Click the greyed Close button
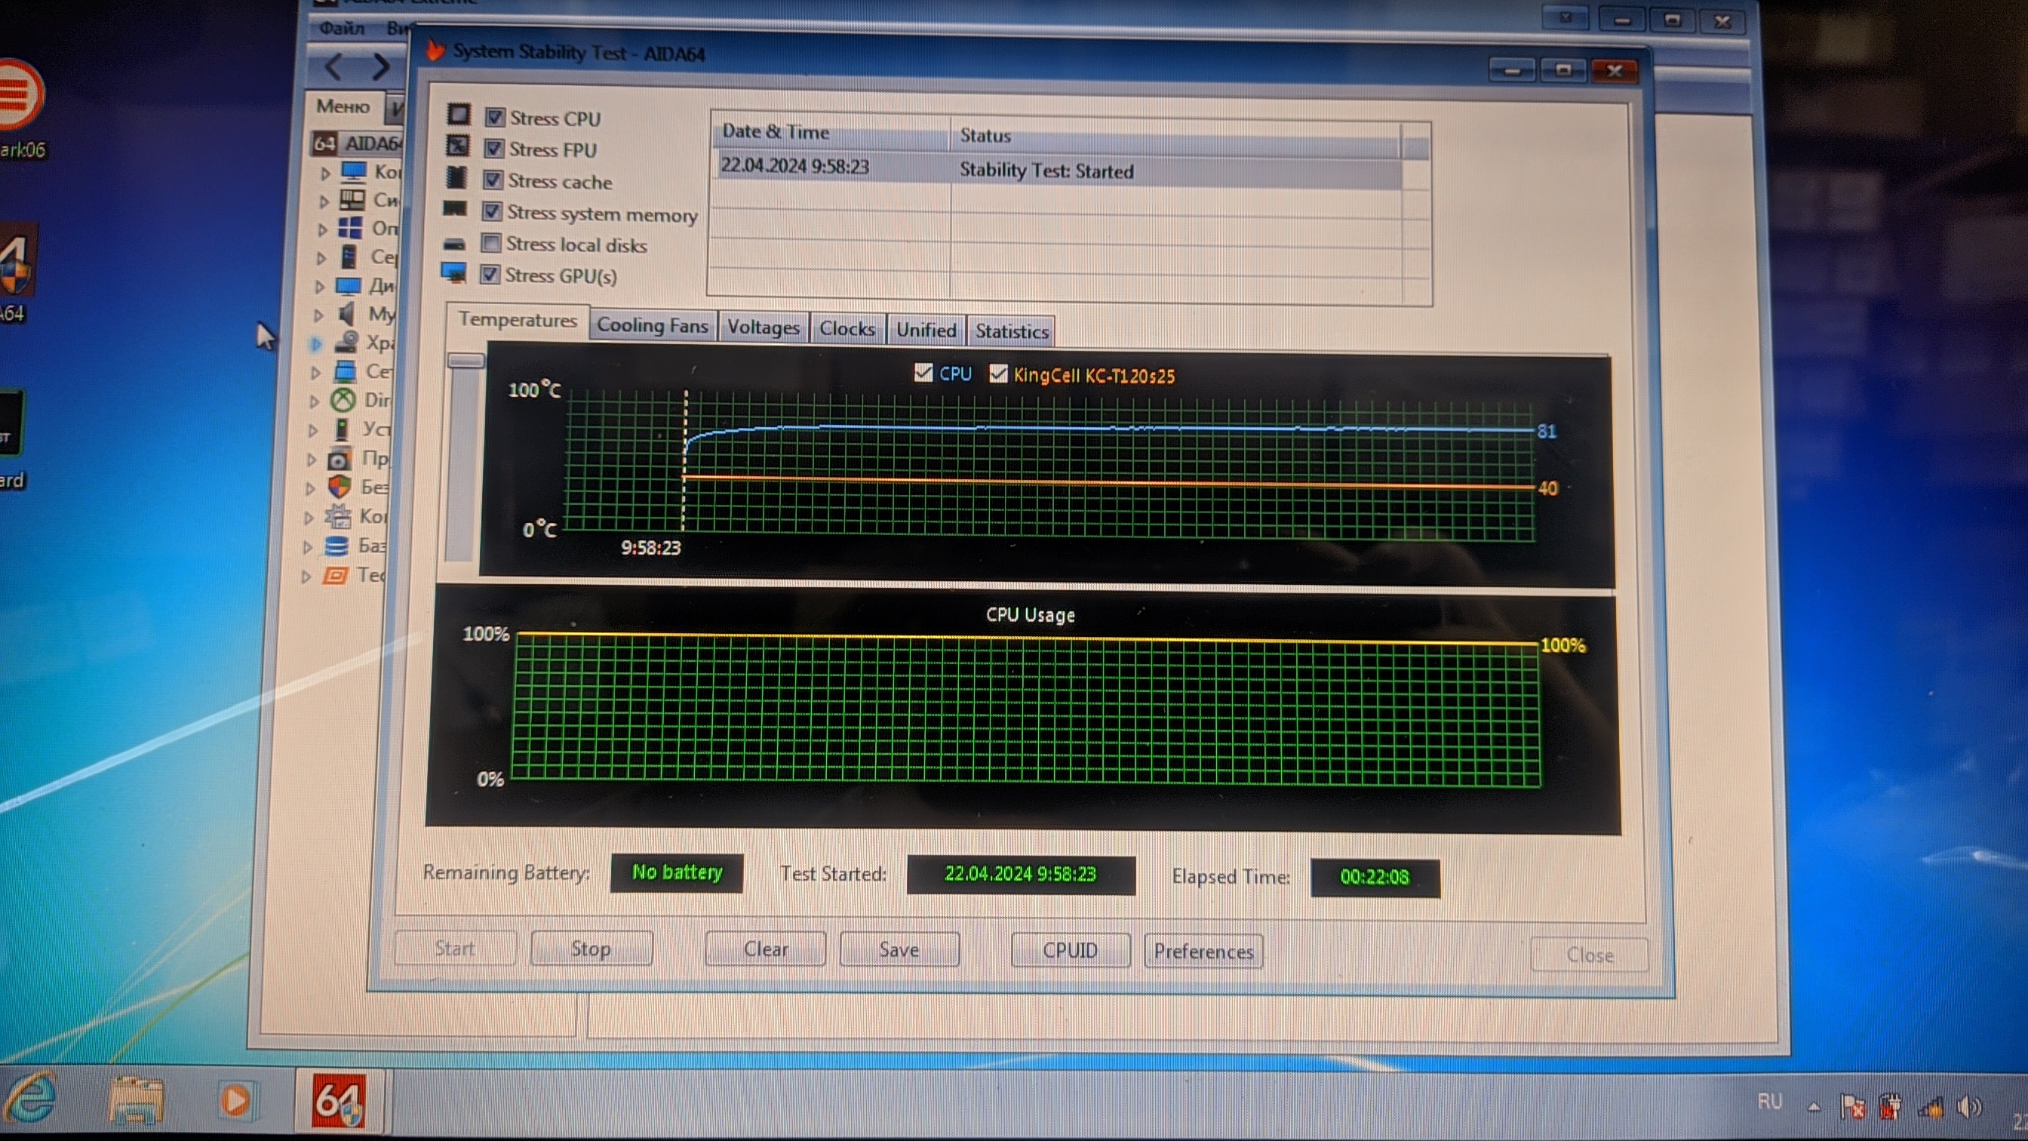The image size is (2028, 1141). (x=1590, y=955)
